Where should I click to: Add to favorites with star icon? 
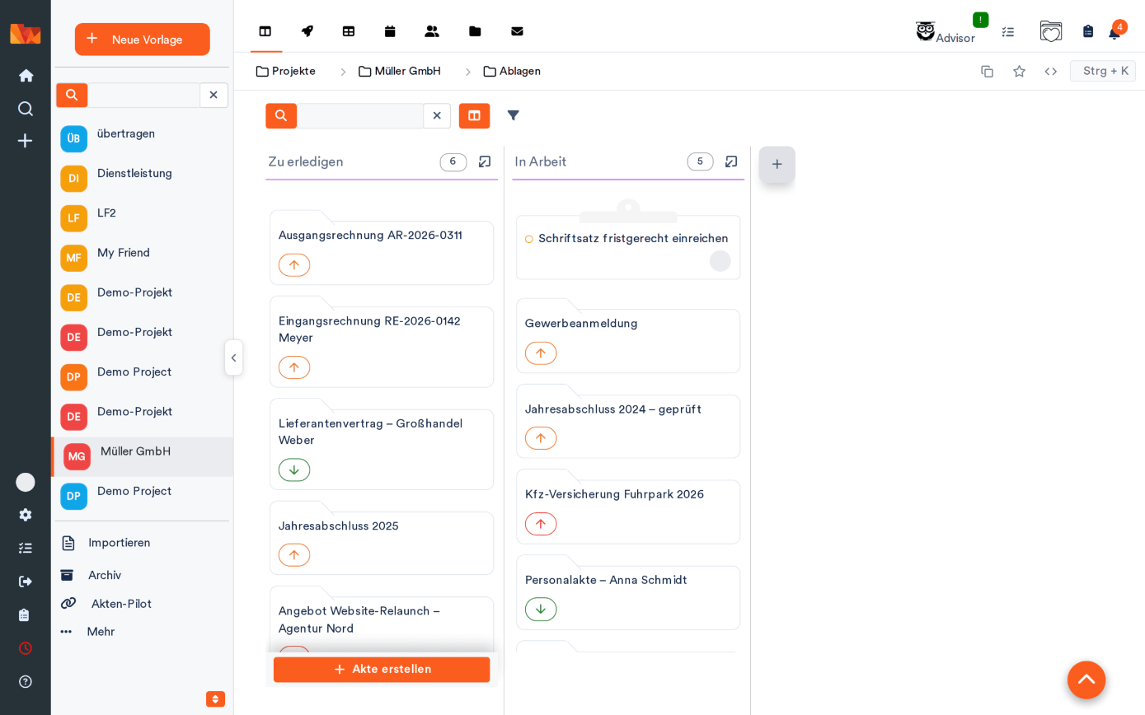[1019, 71]
